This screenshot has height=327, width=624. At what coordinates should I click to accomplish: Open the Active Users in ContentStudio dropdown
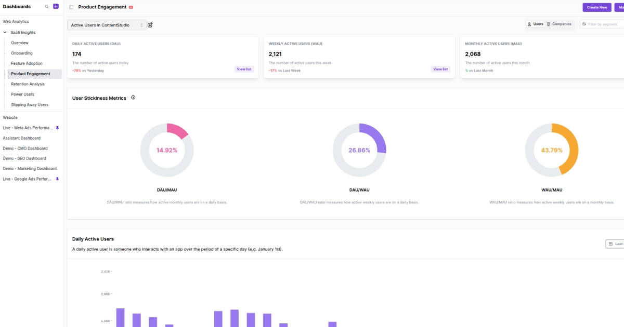tap(107, 24)
